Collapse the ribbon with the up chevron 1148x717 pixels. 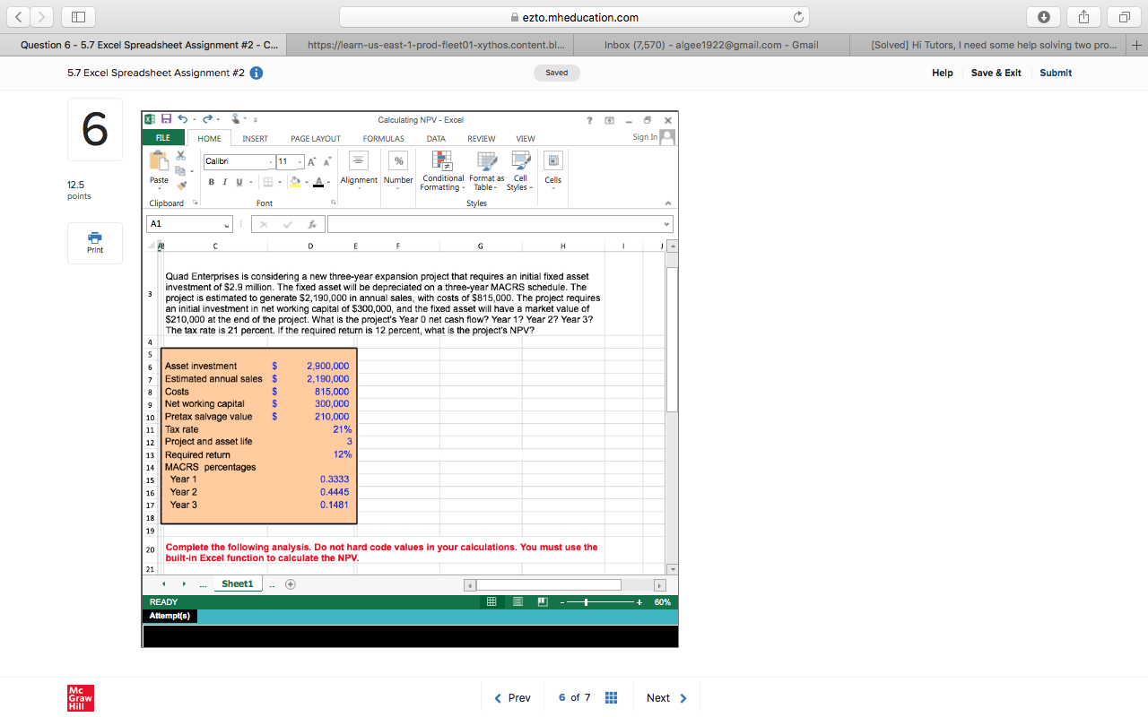point(666,203)
